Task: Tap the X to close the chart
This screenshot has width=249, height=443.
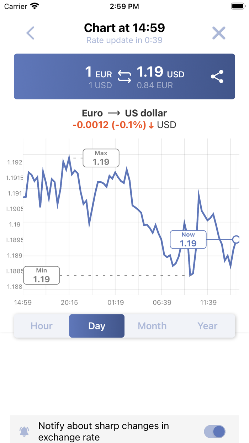Action: pyautogui.click(x=218, y=32)
